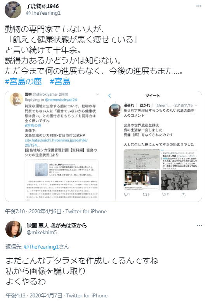
Task: Open the #宮島の鹿 hashtag link
Action: 23,81
